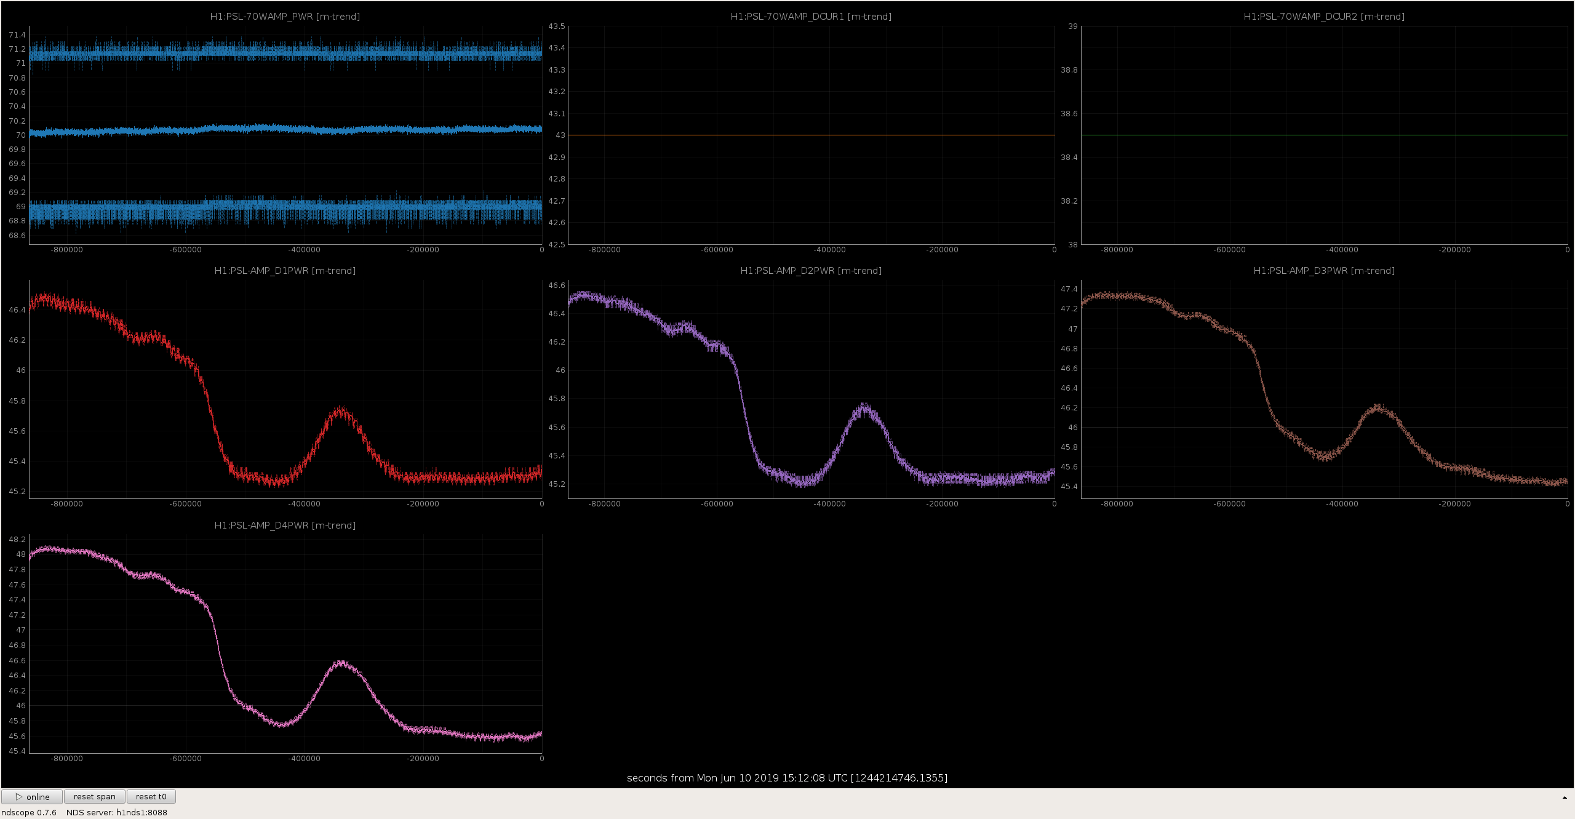Click the blue trace in the 70WAMP_PWR plot

click(x=285, y=129)
